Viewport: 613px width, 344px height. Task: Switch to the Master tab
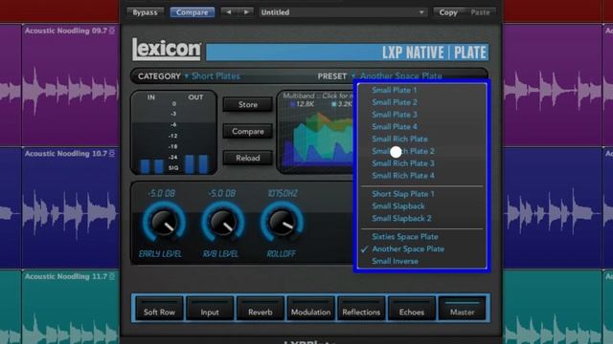pos(462,308)
